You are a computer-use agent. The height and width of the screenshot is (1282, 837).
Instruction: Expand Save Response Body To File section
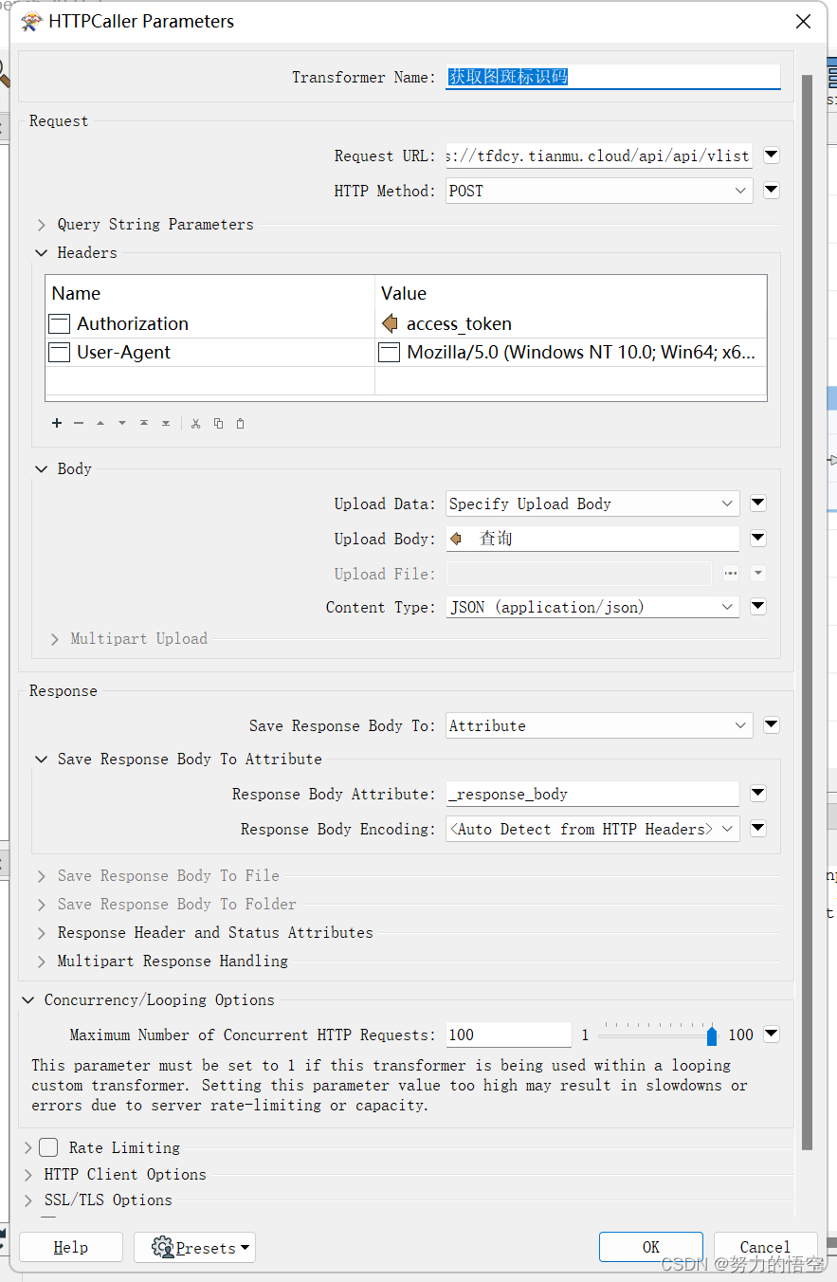tap(42, 876)
